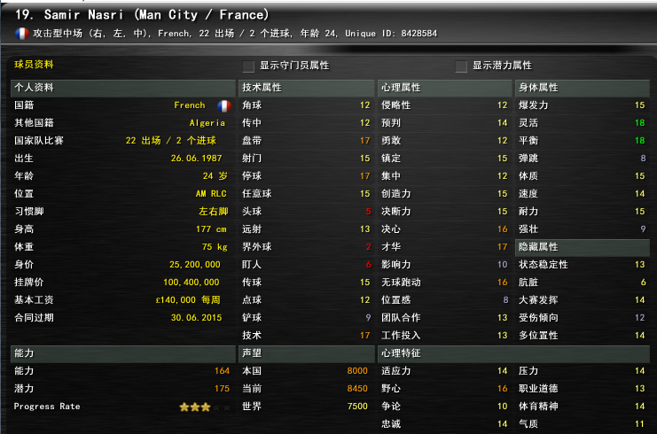Image resolution: width=657 pixels, height=434 pixels.
Task: Click the 技术 attribute value 17
Action: (365, 336)
